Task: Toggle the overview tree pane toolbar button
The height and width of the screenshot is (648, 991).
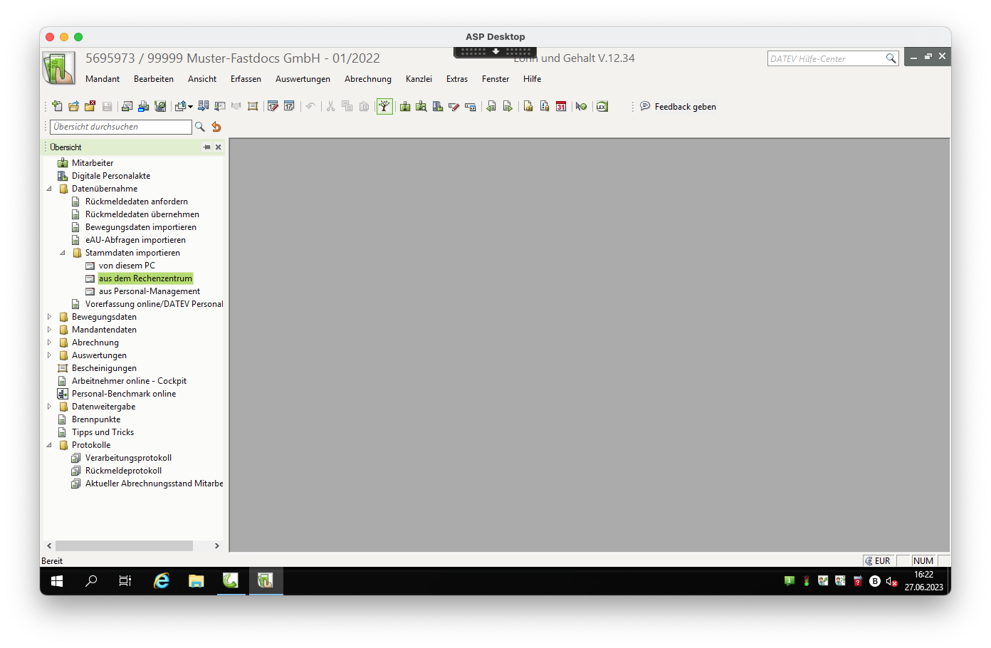Action: point(384,106)
